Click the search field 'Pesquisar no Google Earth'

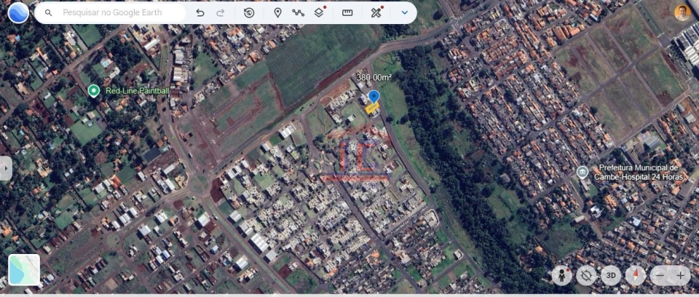click(x=120, y=12)
